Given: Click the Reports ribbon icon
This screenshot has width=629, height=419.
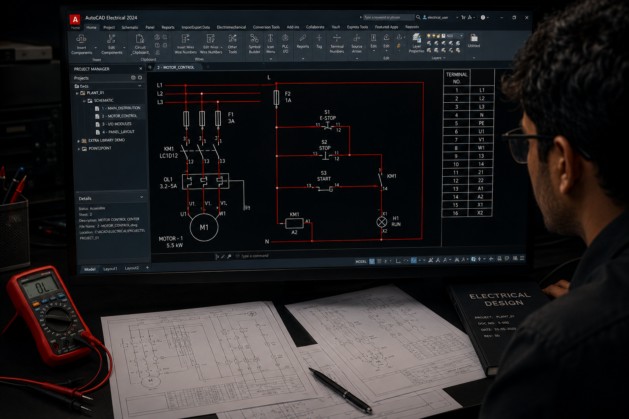Looking at the screenshot, I should click(303, 38).
